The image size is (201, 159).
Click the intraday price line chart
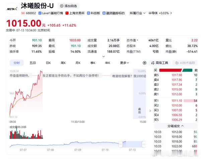coord(26,93)
